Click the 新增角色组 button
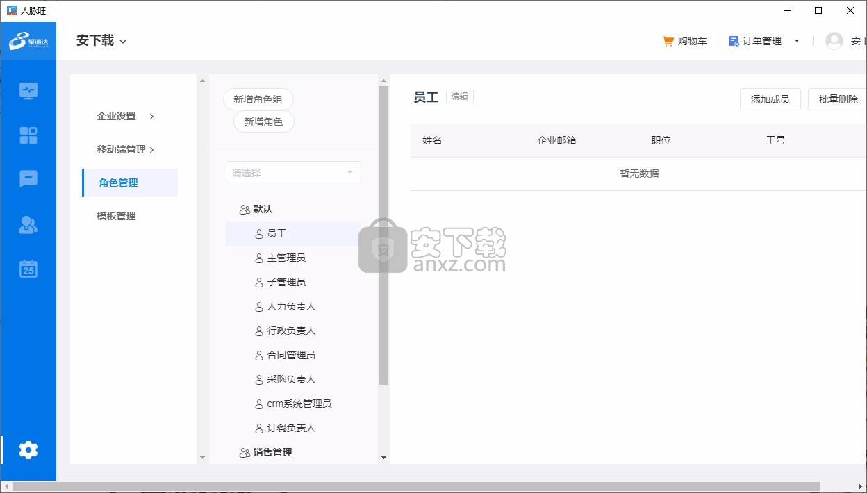 (258, 99)
